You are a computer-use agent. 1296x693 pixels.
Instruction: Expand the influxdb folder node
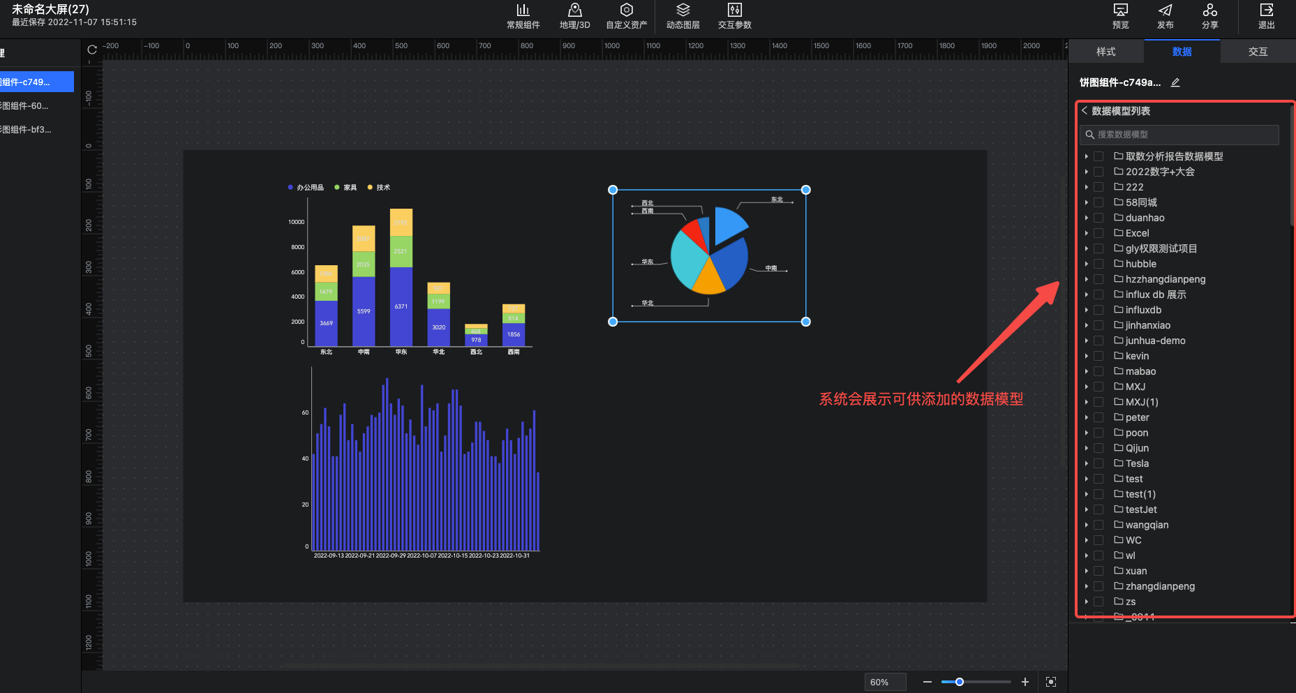tap(1087, 310)
